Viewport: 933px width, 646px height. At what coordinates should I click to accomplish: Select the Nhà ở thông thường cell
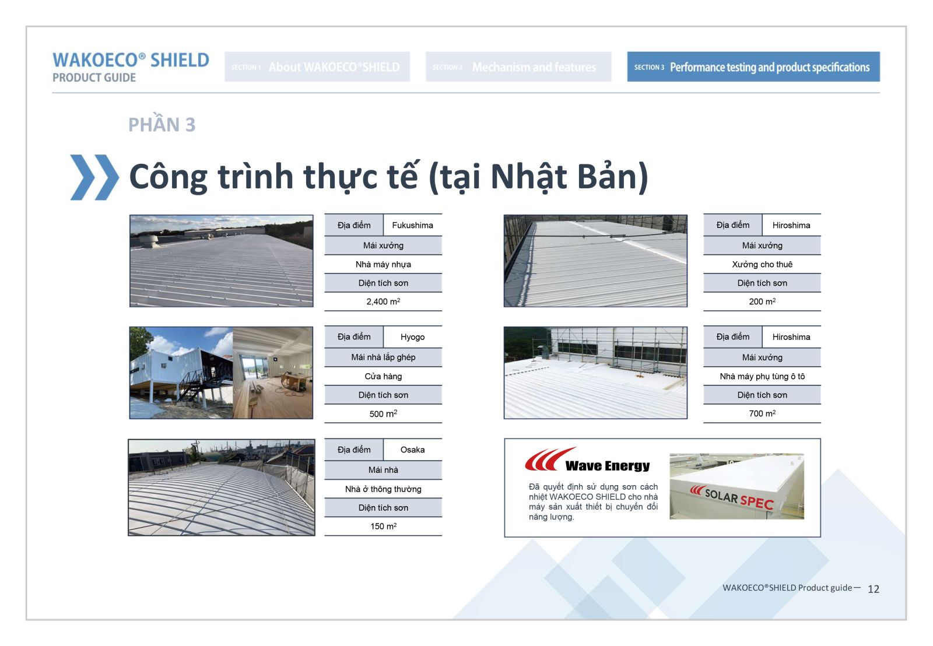[x=383, y=489]
